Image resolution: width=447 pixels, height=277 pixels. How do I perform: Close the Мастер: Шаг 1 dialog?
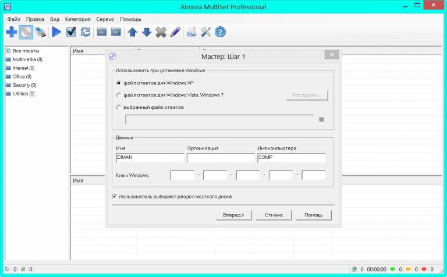click(x=332, y=55)
